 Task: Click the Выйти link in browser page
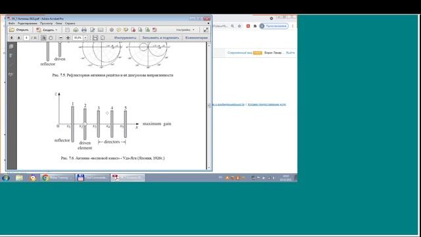click(290, 53)
